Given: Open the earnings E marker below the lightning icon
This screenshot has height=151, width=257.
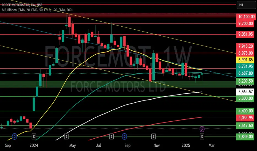Looking at the screenshot, I should click(x=202, y=136).
